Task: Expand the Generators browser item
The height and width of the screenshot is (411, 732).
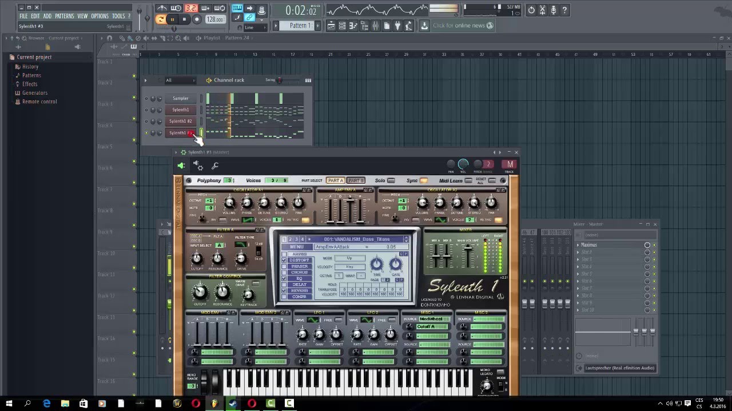Action: (x=35, y=92)
